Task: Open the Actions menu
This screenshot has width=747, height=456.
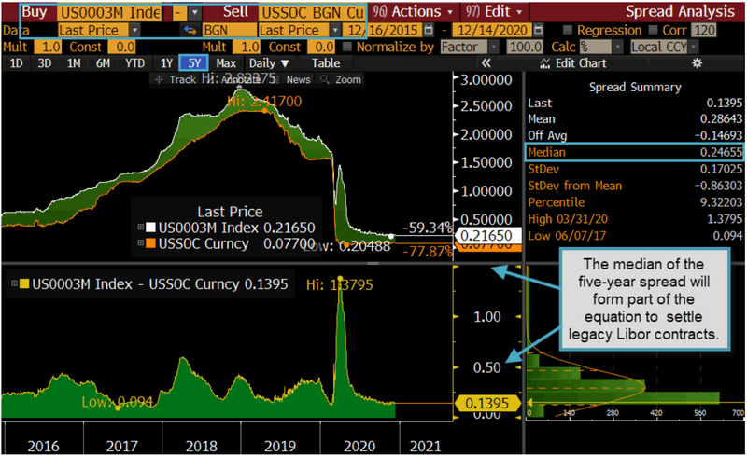Action: pyautogui.click(x=414, y=12)
